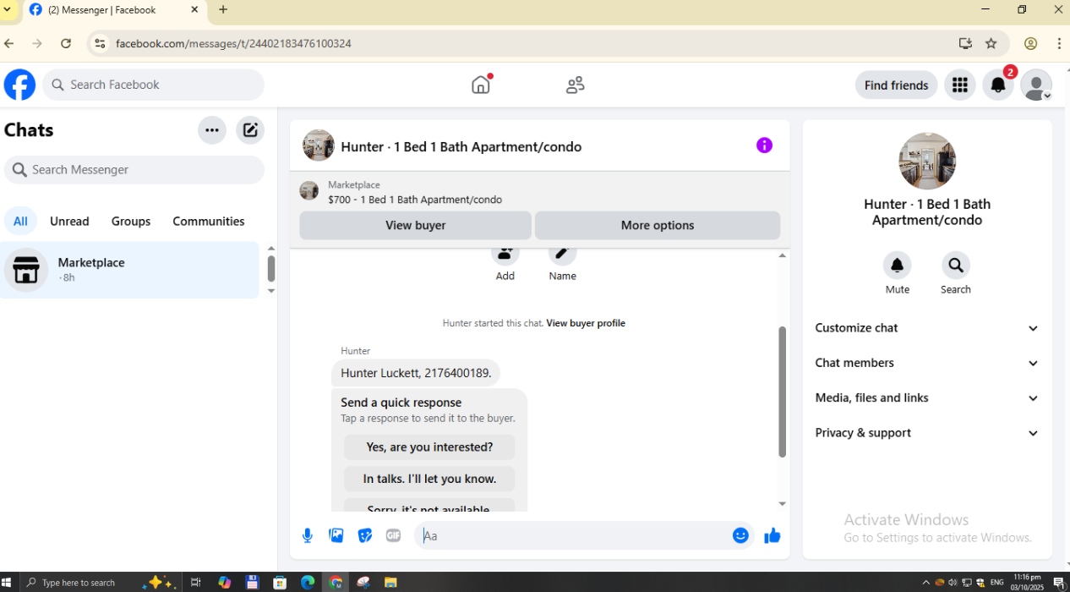Viewport: 1070px width, 592px height.
Task: Select the Communities chats tab
Action: (209, 221)
